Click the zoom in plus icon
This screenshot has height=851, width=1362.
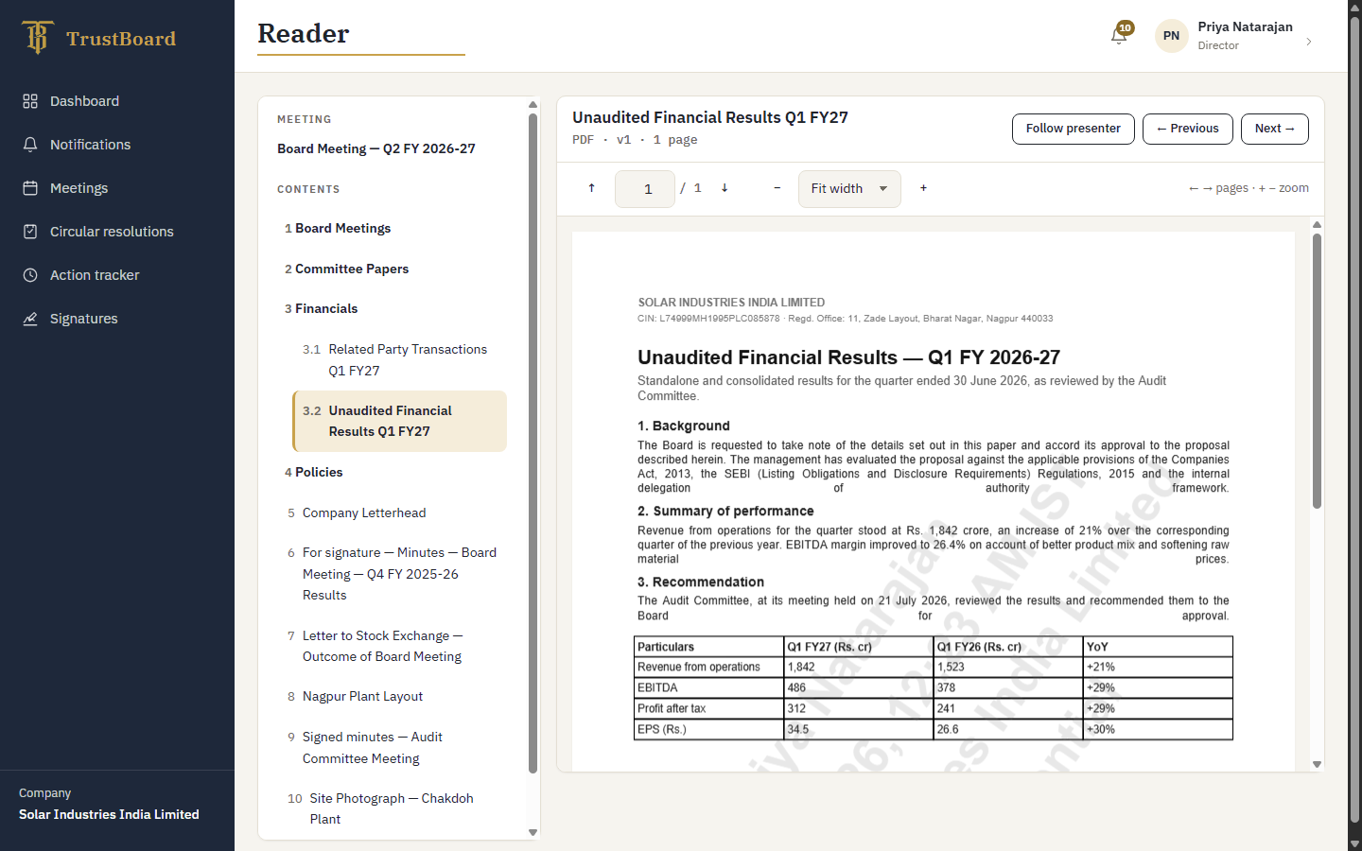click(x=923, y=188)
